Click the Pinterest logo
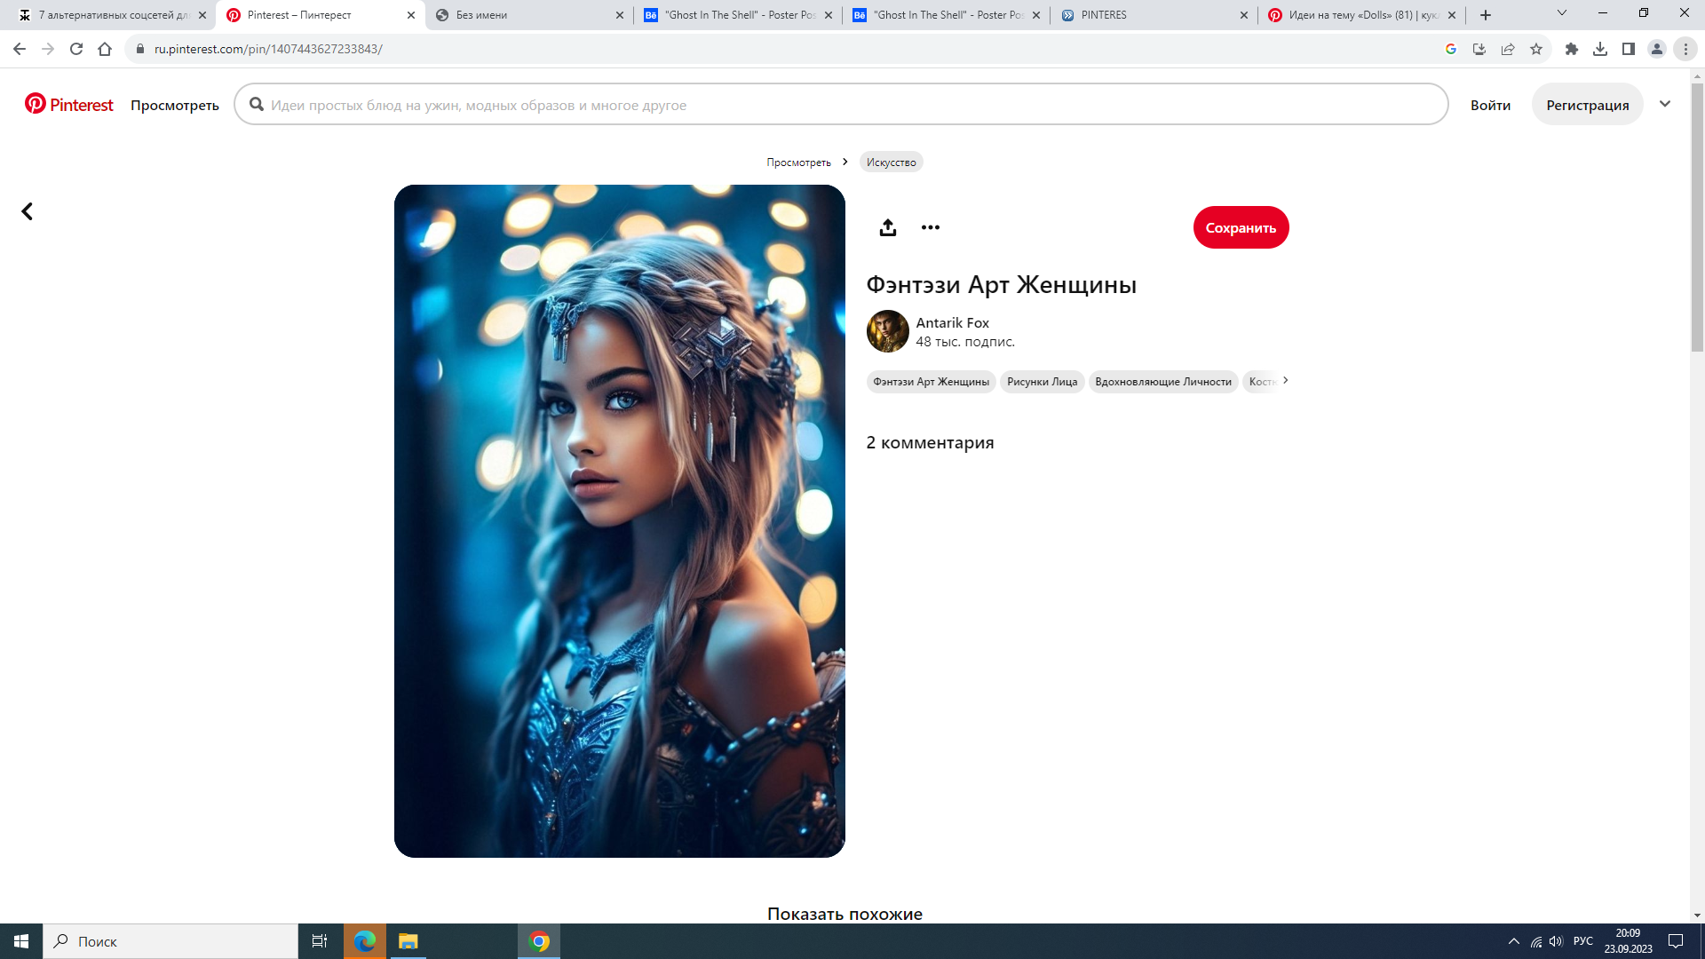1705x959 pixels. (69, 105)
